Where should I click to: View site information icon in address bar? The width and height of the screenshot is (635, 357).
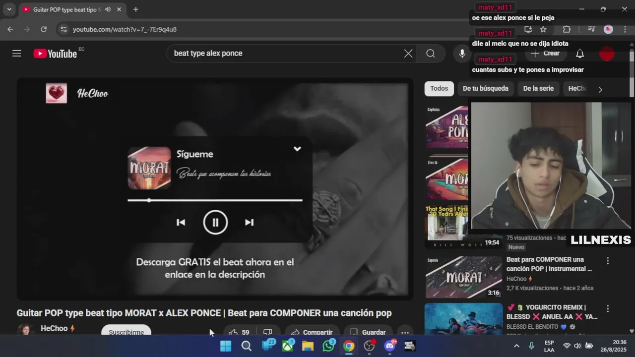[63, 29]
